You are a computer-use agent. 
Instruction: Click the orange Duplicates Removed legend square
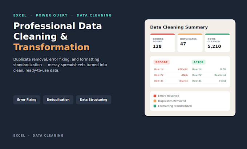[155, 101]
